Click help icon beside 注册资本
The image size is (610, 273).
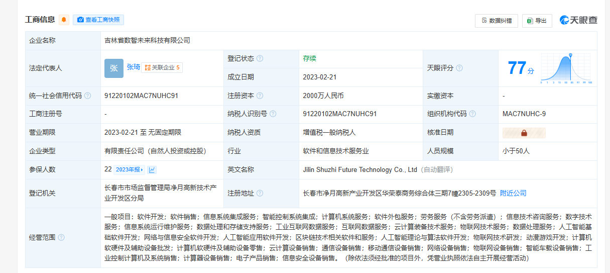[260, 96]
